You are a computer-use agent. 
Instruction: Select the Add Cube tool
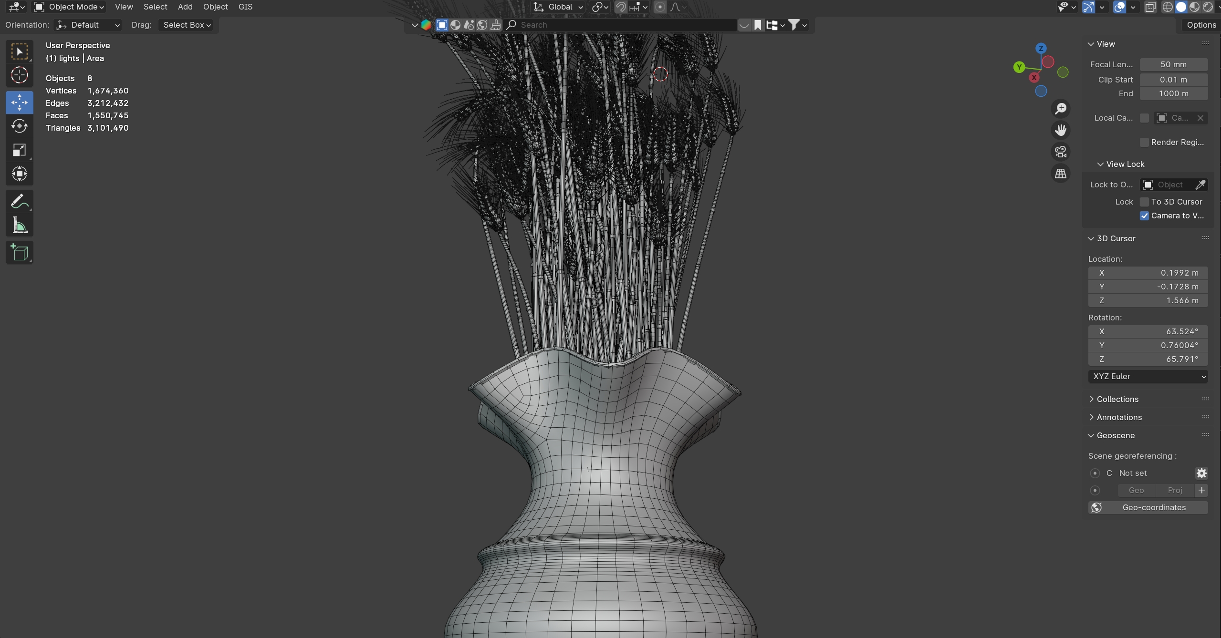click(19, 252)
